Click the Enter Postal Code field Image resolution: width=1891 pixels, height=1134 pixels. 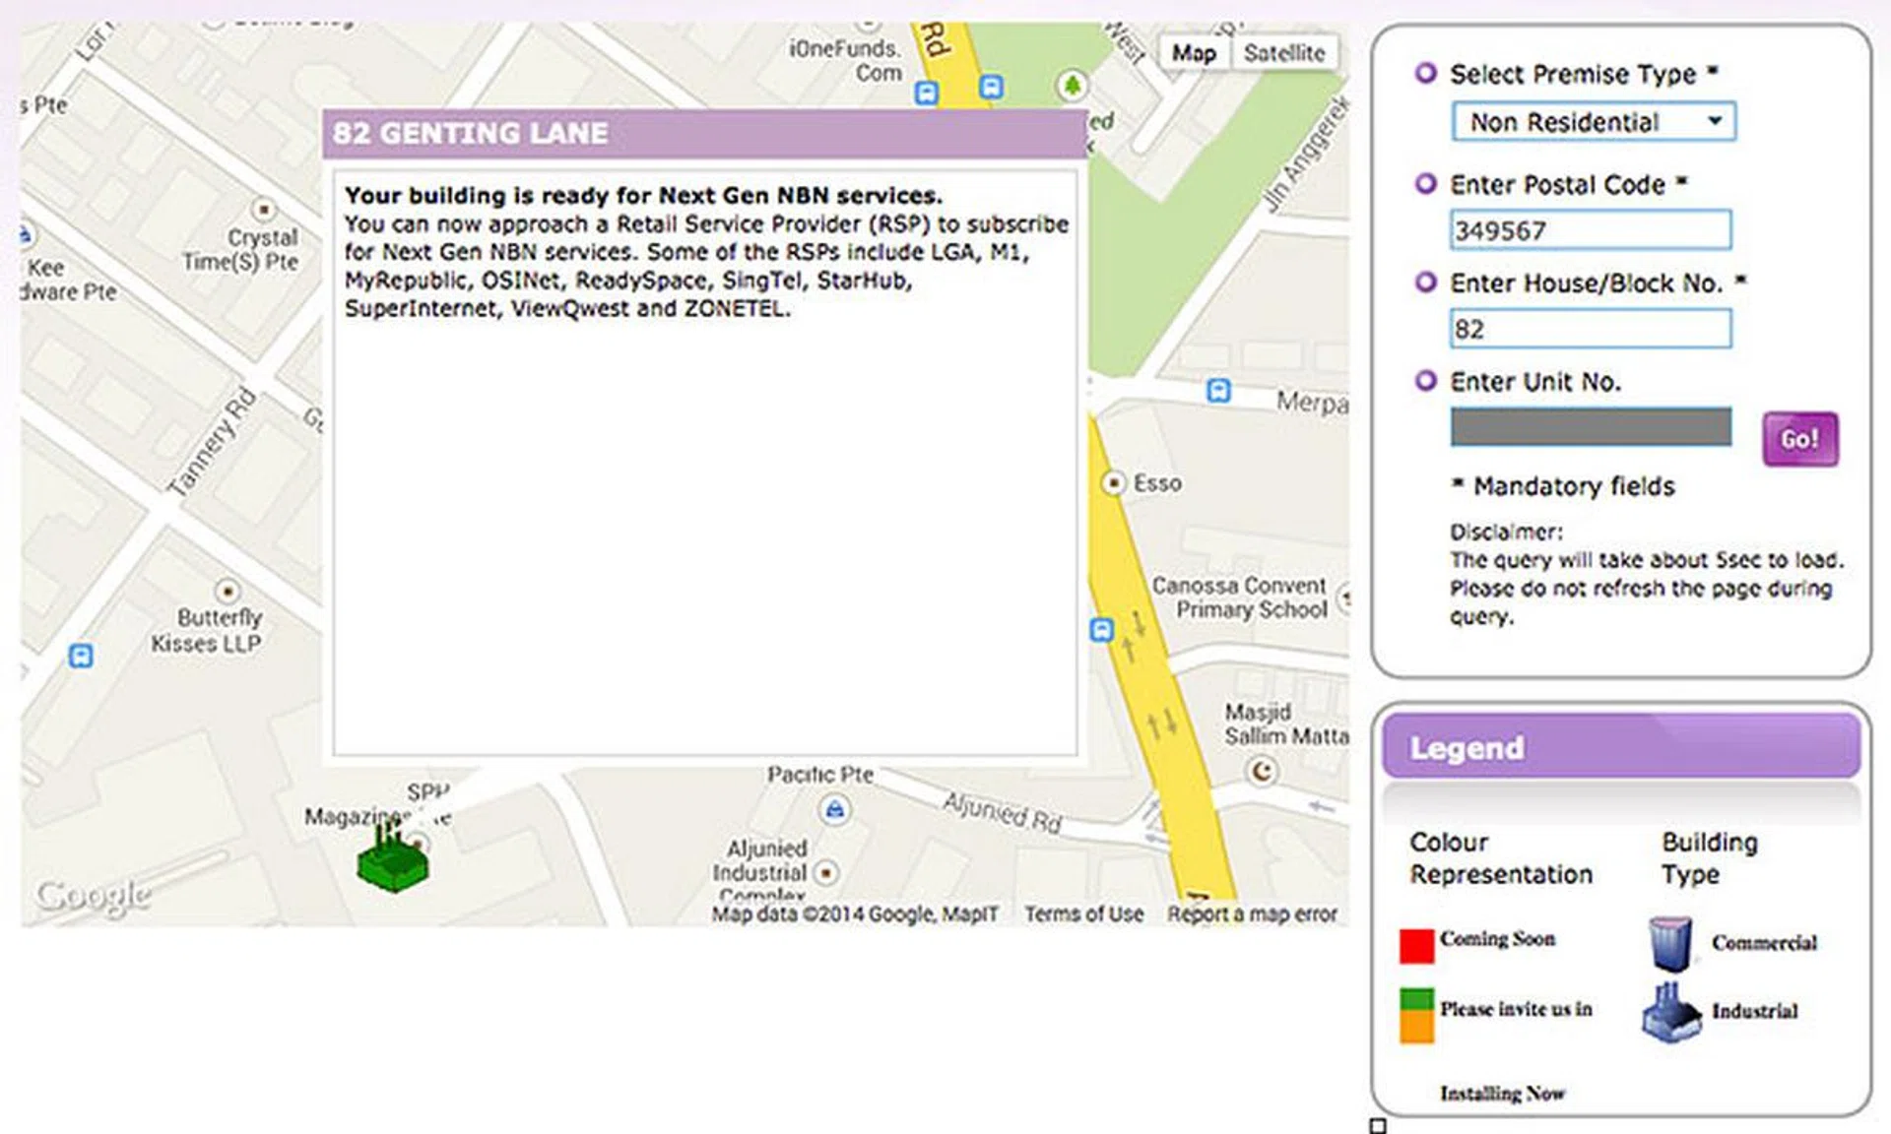click(x=1590, y=230)
